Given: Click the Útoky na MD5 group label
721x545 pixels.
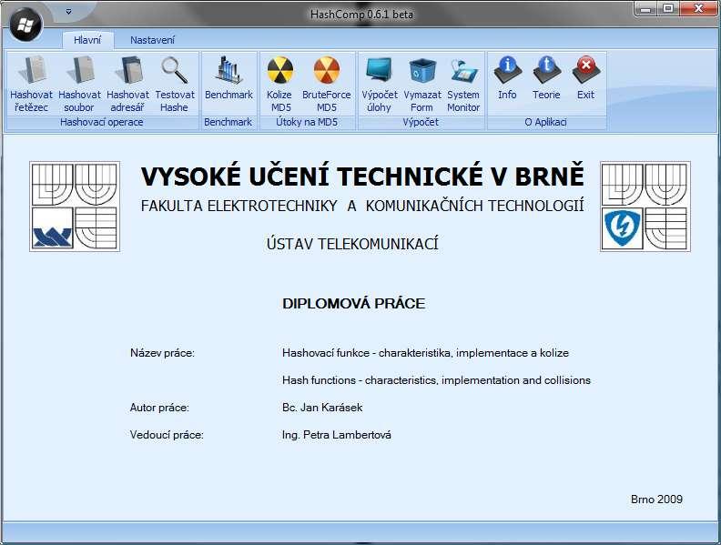Looking at the screenshot, I should (x=307, y=122).
